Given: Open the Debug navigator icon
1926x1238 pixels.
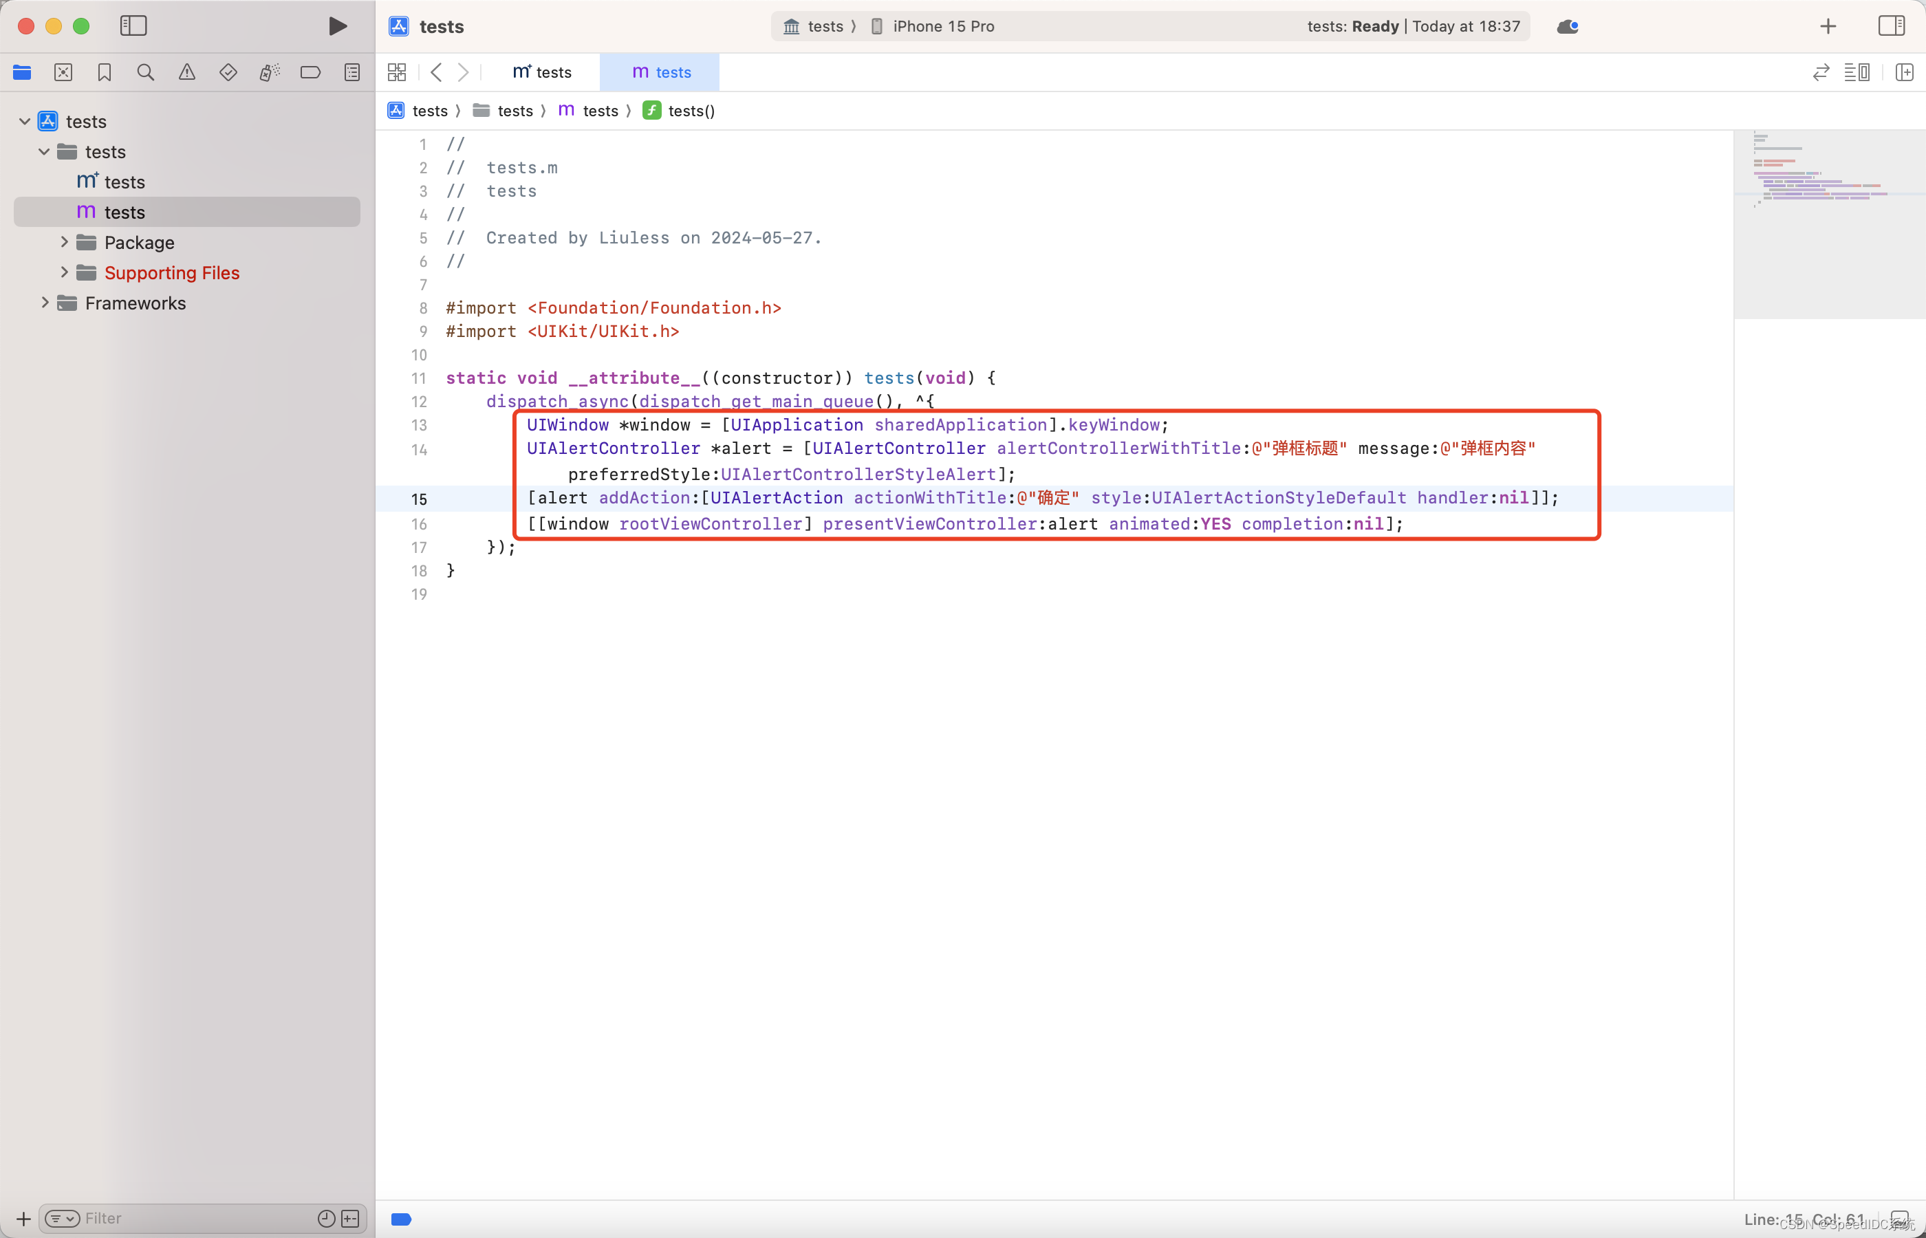Looking at the screenshot, I should click(269, 72).
